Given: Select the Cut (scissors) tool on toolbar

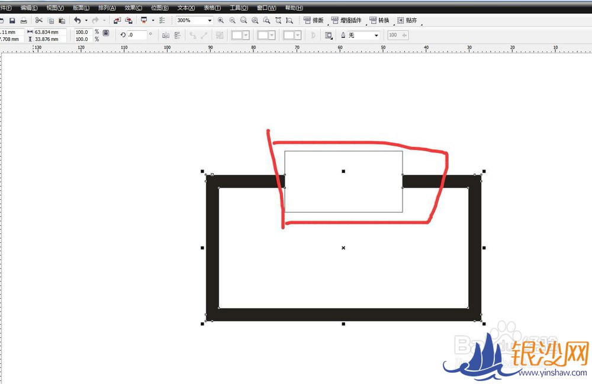Looking at the screenshot, I should click(x=38, y=20).
